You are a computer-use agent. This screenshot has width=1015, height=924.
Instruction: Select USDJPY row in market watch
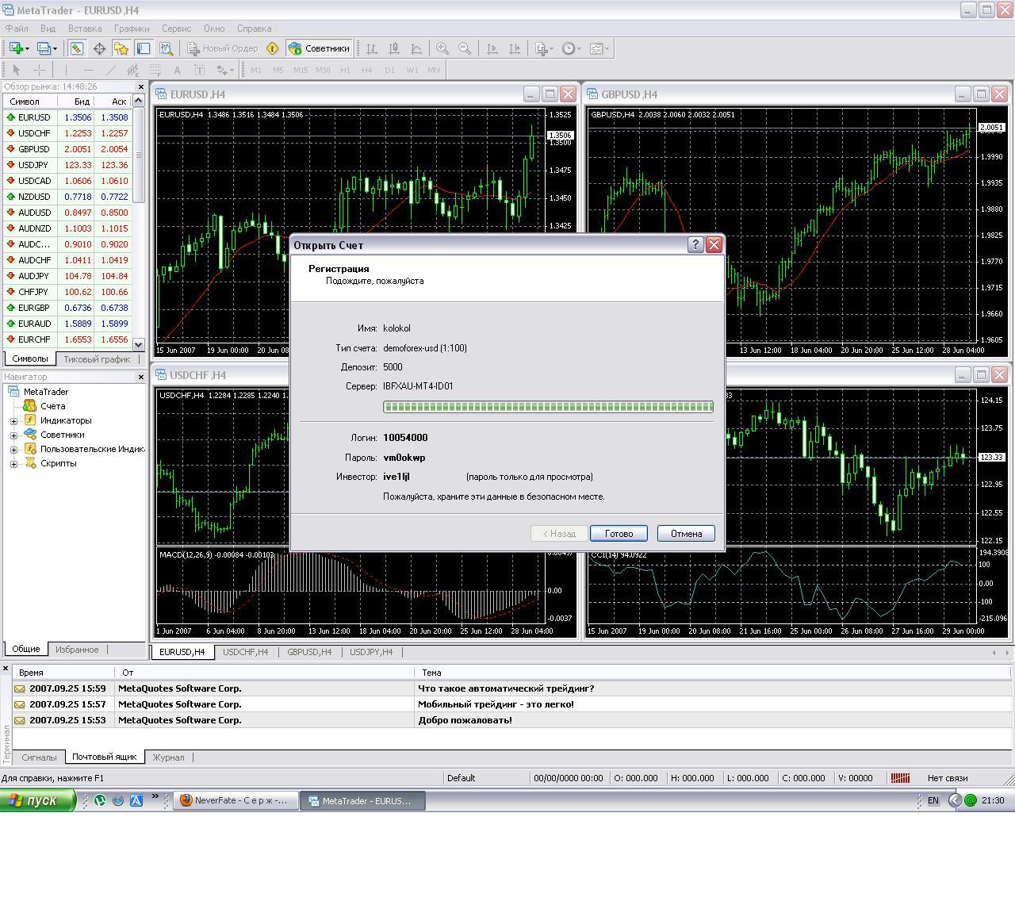pos(67,165)
